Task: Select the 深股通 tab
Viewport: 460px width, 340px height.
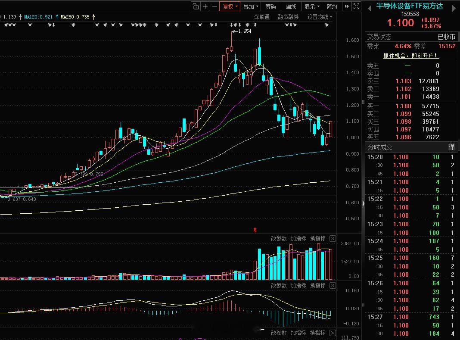Action: (262, 17)
